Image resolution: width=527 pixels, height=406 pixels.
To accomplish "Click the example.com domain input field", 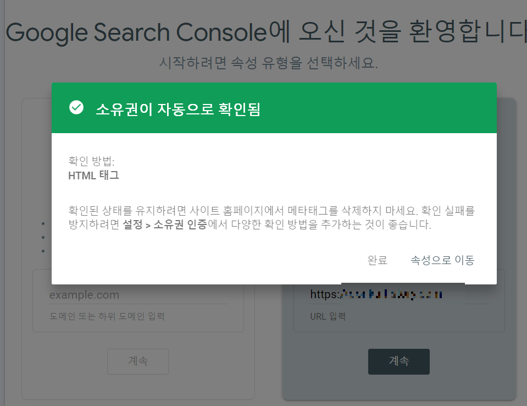I will [x=138, y=295].
